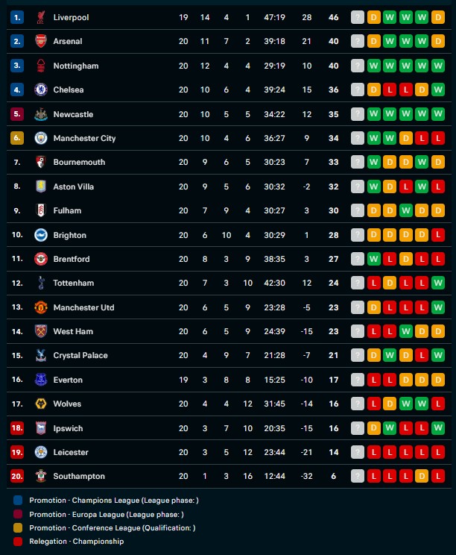Select Southampton team name
The image size is (456, 555).
tap(79, 476)
